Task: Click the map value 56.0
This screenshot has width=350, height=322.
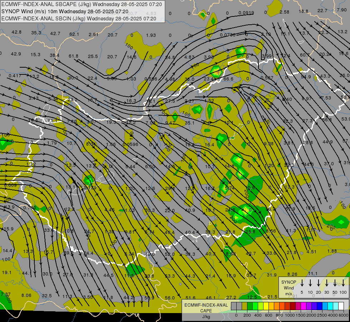Action: coord(170,298)
